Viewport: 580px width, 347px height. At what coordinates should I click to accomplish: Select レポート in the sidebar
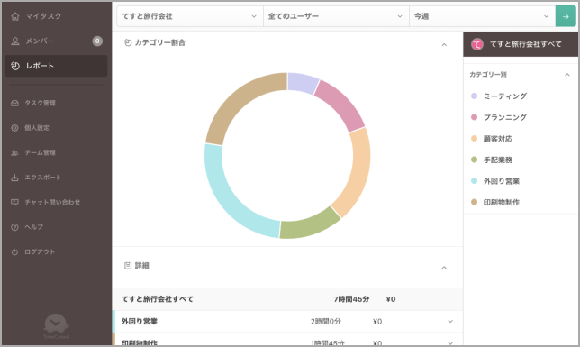pos(56,66)
